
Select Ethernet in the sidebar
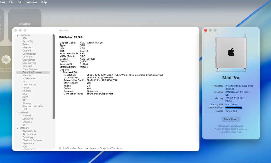(x=27, y=66)
